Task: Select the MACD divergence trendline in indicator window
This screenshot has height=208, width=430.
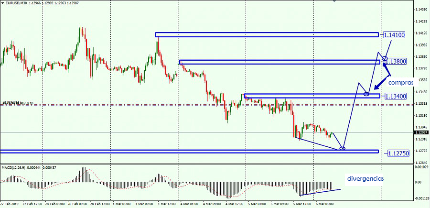Action: (x=320, y=192)
